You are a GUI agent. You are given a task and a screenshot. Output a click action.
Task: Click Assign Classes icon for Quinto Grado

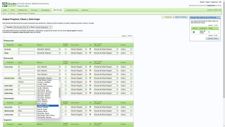(x=66, y=93)
